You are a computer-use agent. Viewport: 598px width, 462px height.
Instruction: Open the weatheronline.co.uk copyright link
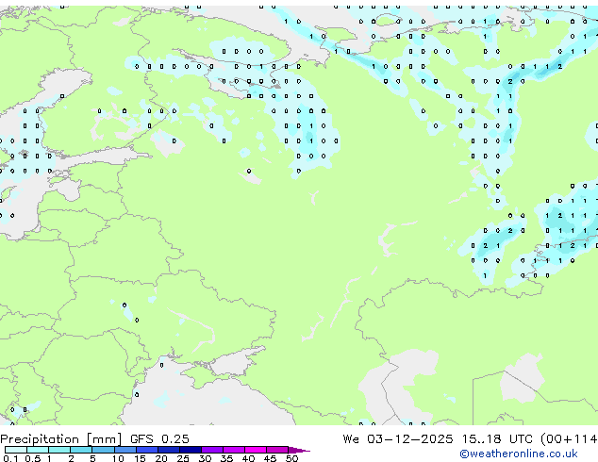[519, 454]
